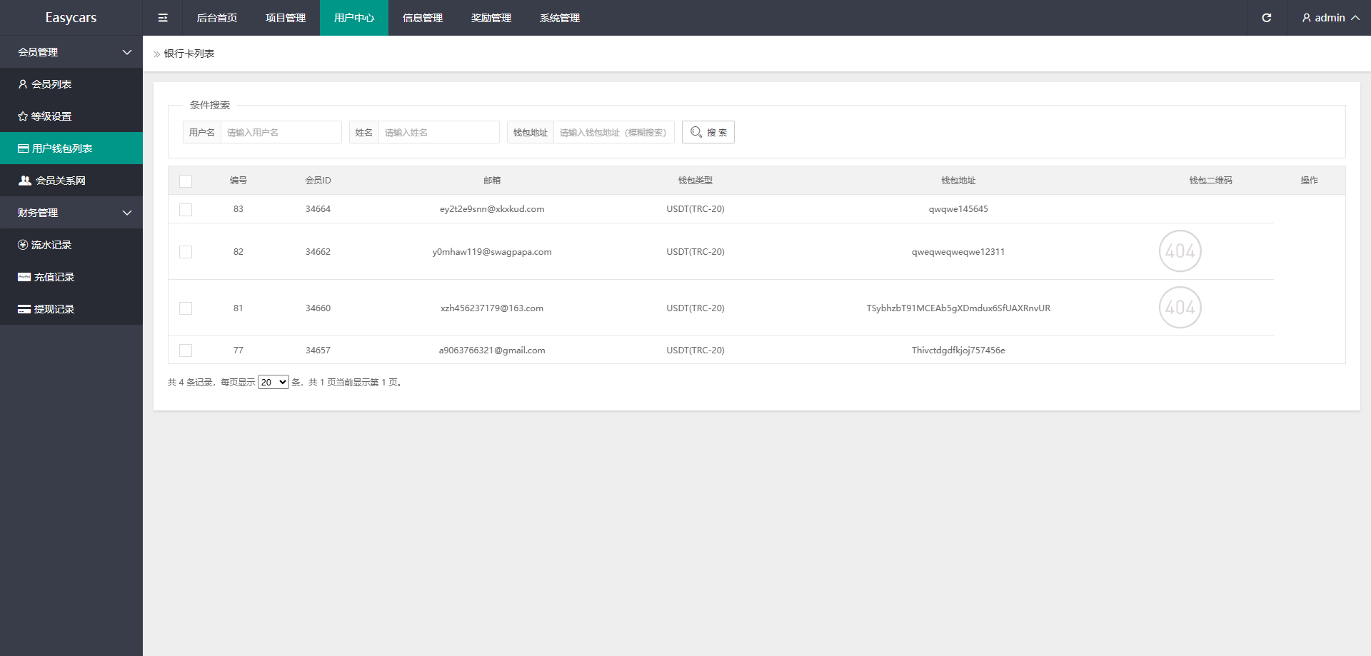Focus the 钱包地址 search input field
The image size is (1371, 656).
(x=613, y=133)
